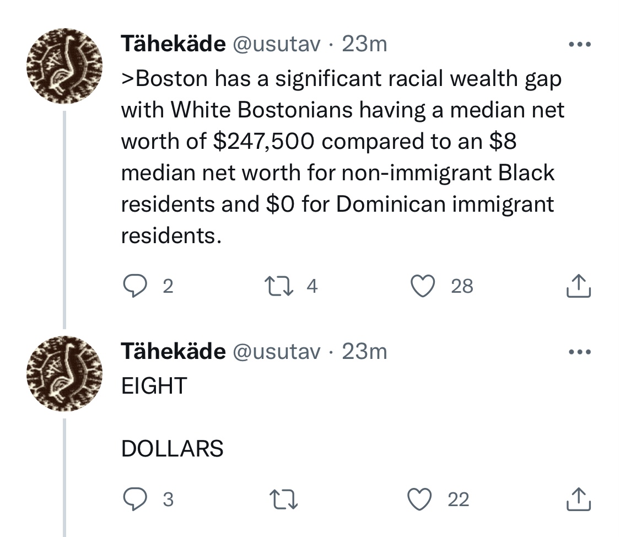Open the 23m timestamp of second tweet

(x=364, y=351)
